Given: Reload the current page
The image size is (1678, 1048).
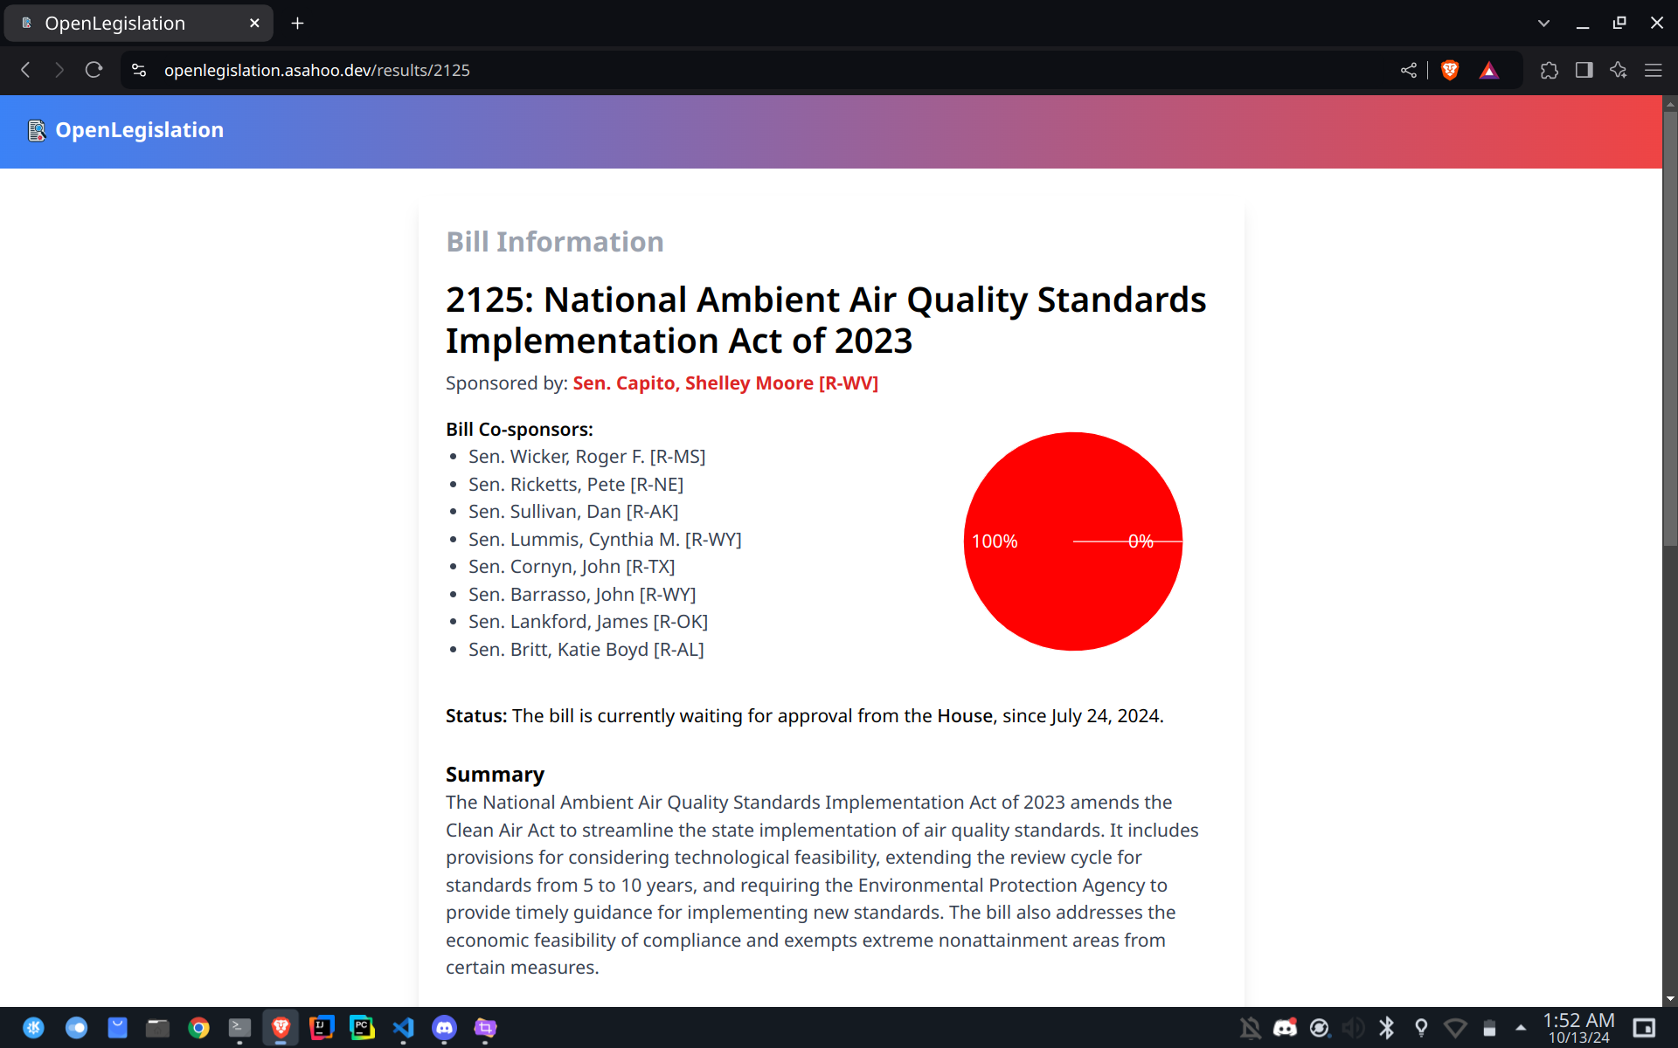Looking at the screenshot, I should click(94, 70).
